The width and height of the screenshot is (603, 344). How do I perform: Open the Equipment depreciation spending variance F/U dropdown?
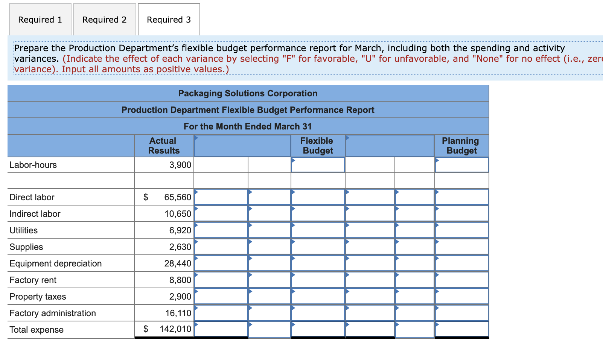270,263
